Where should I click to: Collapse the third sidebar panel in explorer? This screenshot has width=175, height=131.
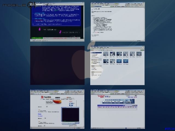(x=101, y=66)
